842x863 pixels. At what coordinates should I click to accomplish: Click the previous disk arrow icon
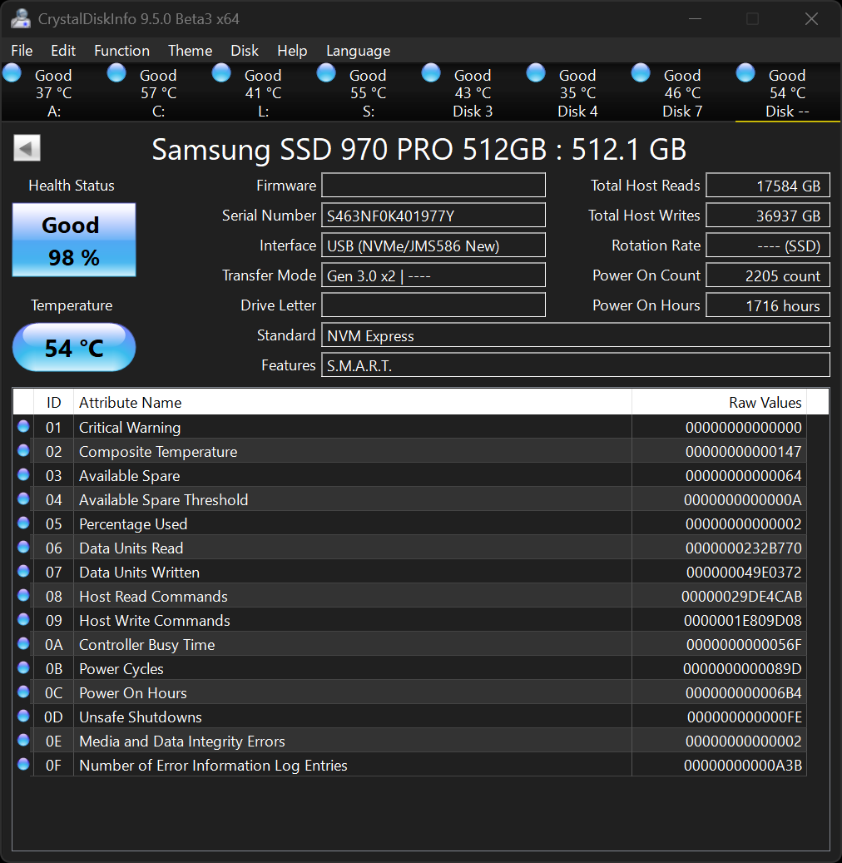coord(26,147)
